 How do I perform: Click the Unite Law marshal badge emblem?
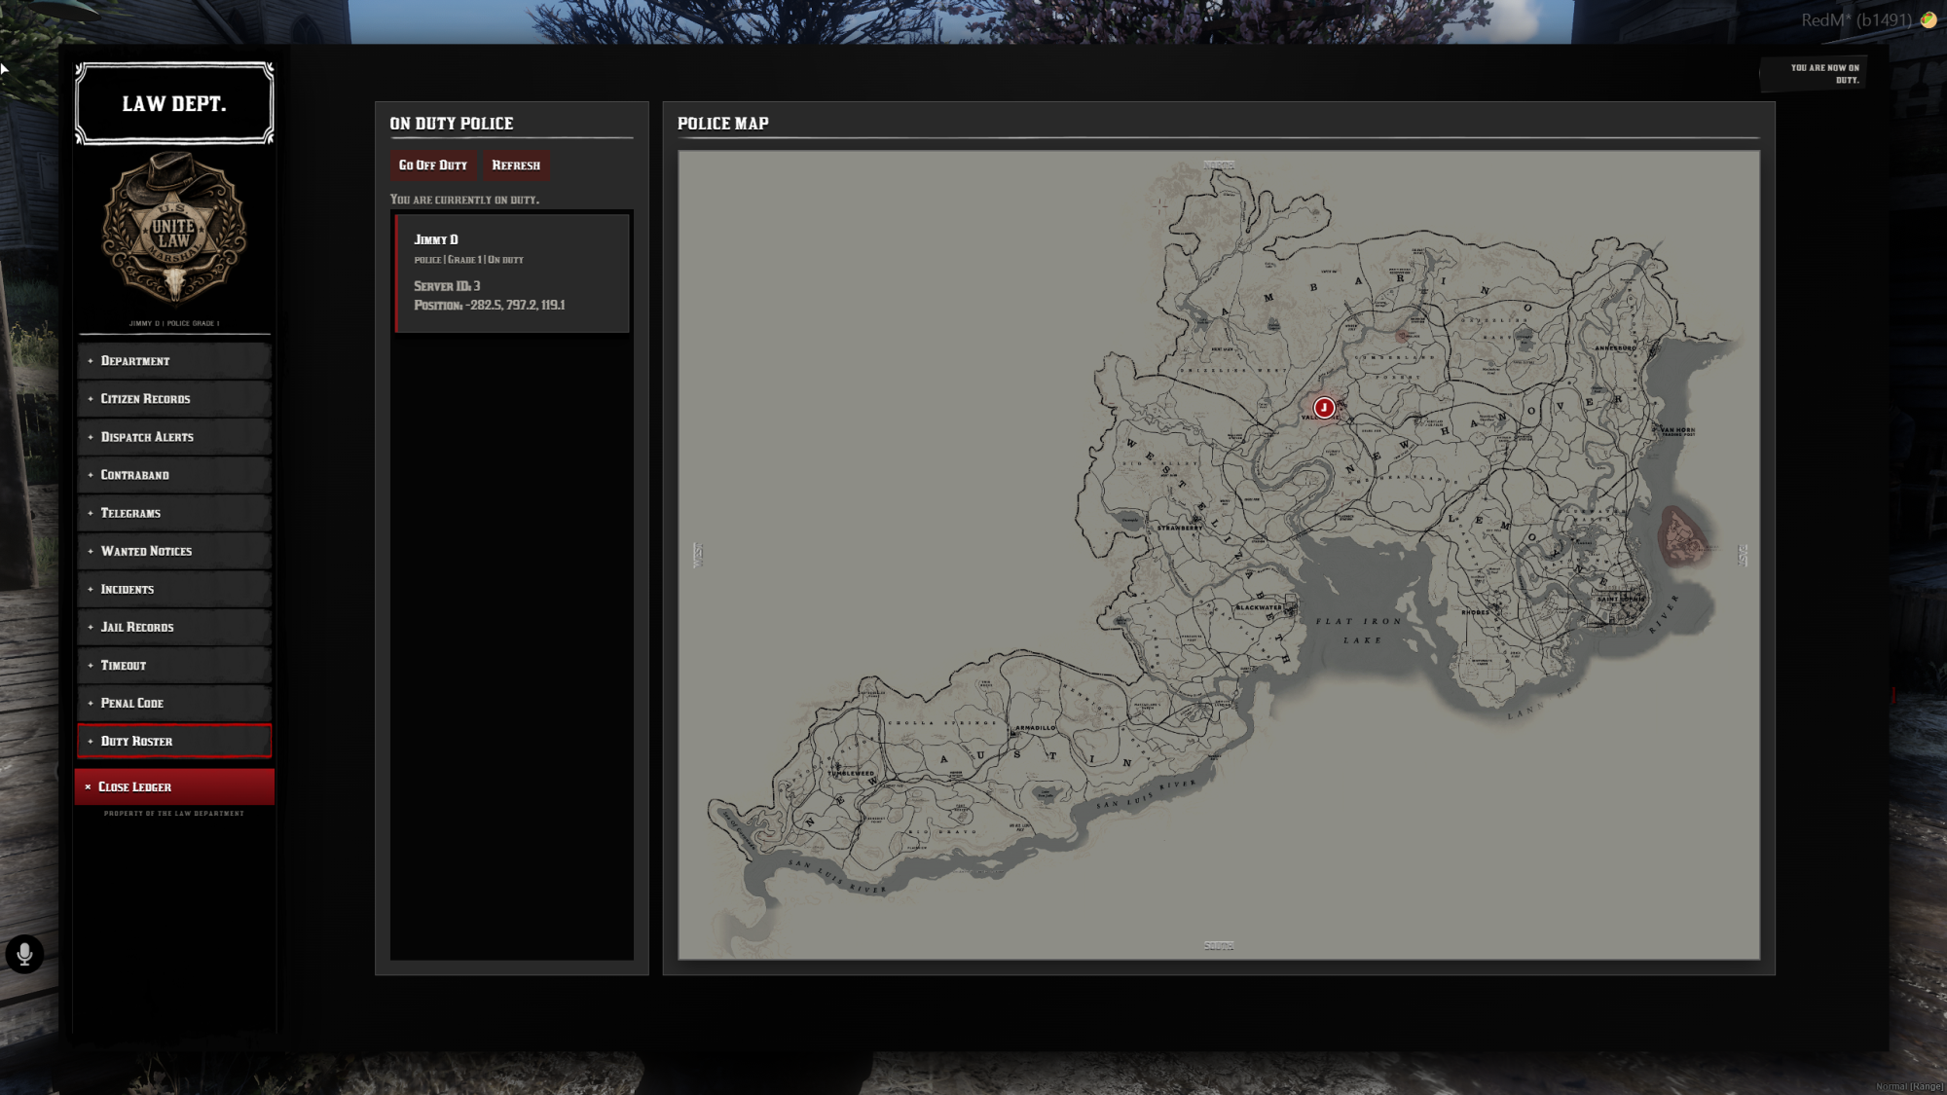[x=174, y=230]
